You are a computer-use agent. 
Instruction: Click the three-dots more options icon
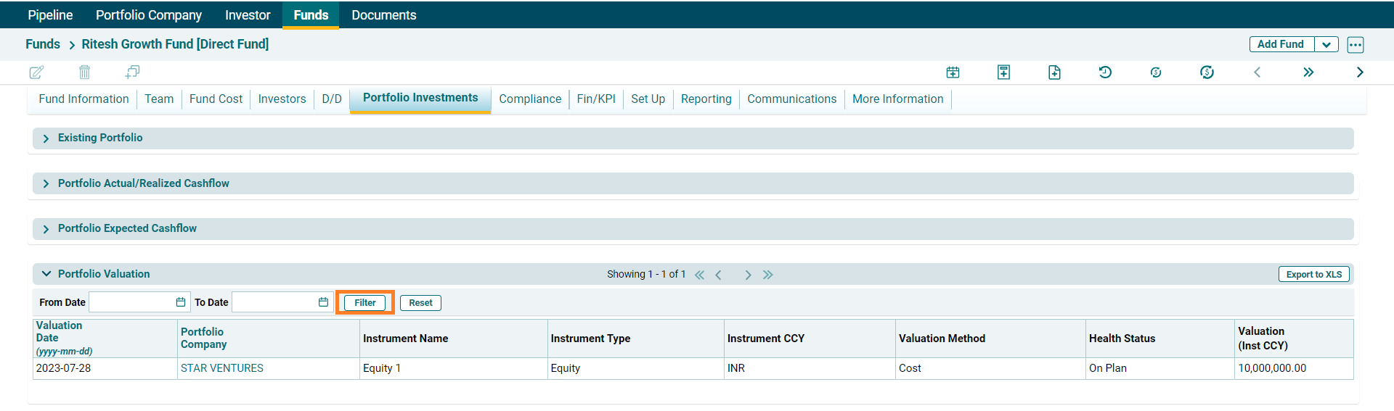1355,44
